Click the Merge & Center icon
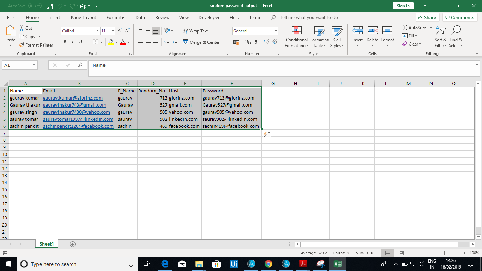 coord(186,42)
